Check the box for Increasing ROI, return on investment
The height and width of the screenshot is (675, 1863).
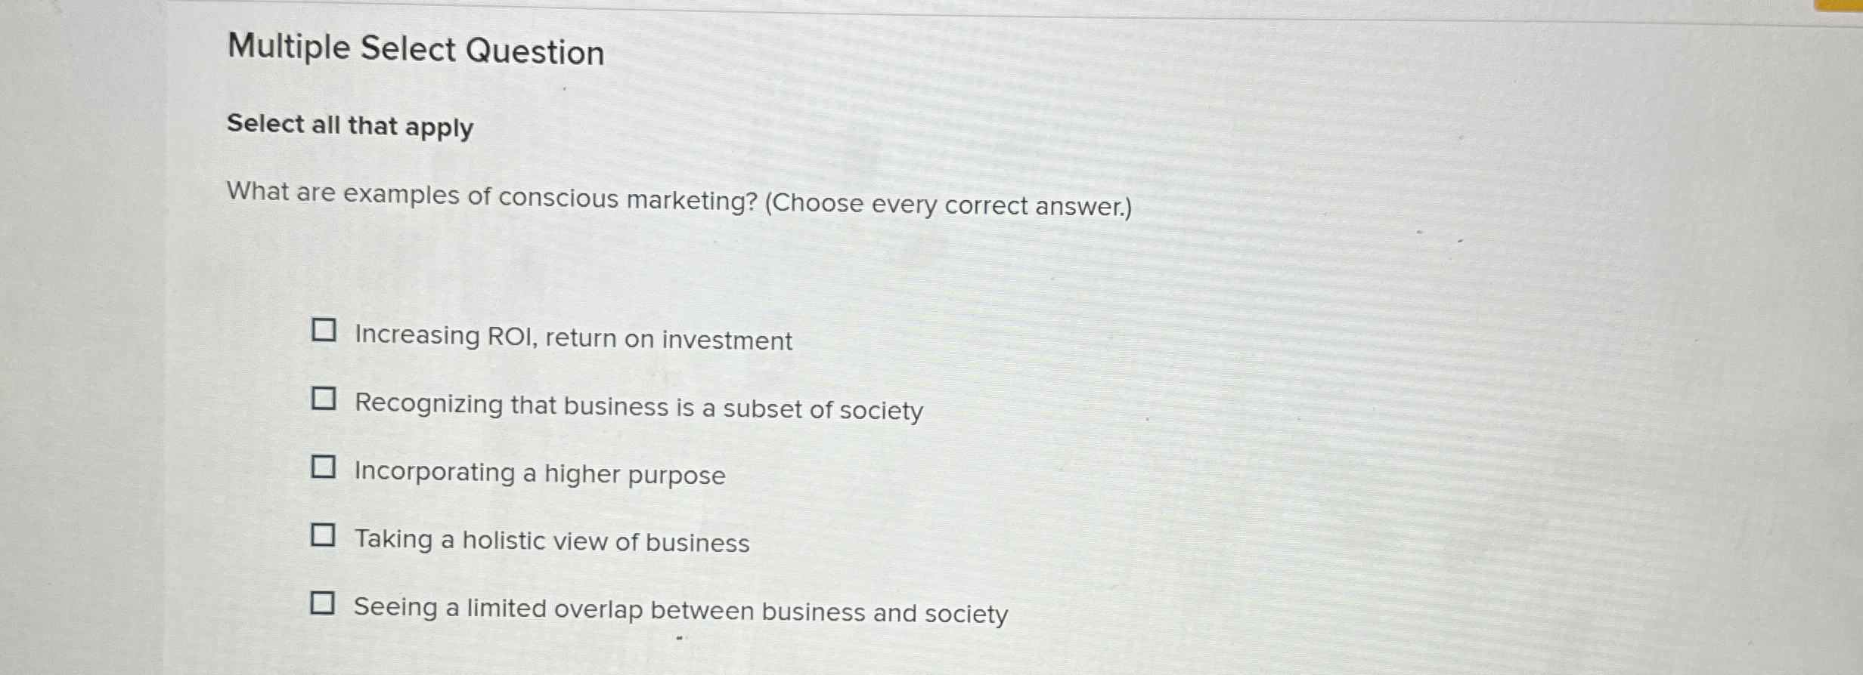click(x=324, y=331)
